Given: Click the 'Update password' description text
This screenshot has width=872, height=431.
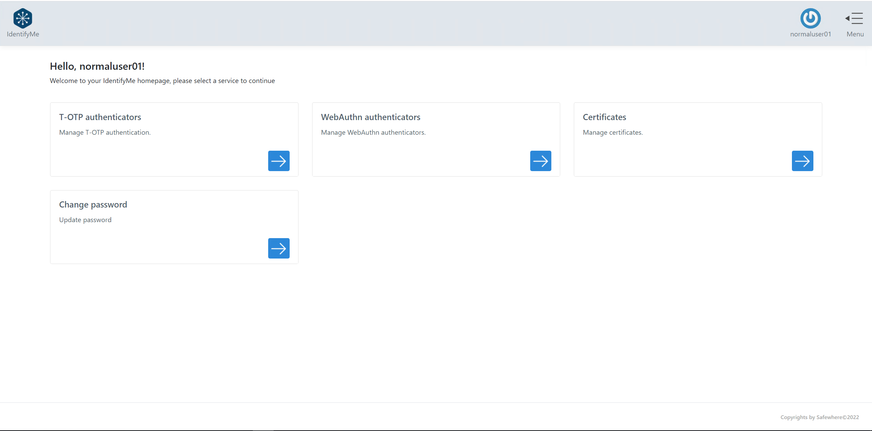Looking at the screenshot, I should (85, 220).
